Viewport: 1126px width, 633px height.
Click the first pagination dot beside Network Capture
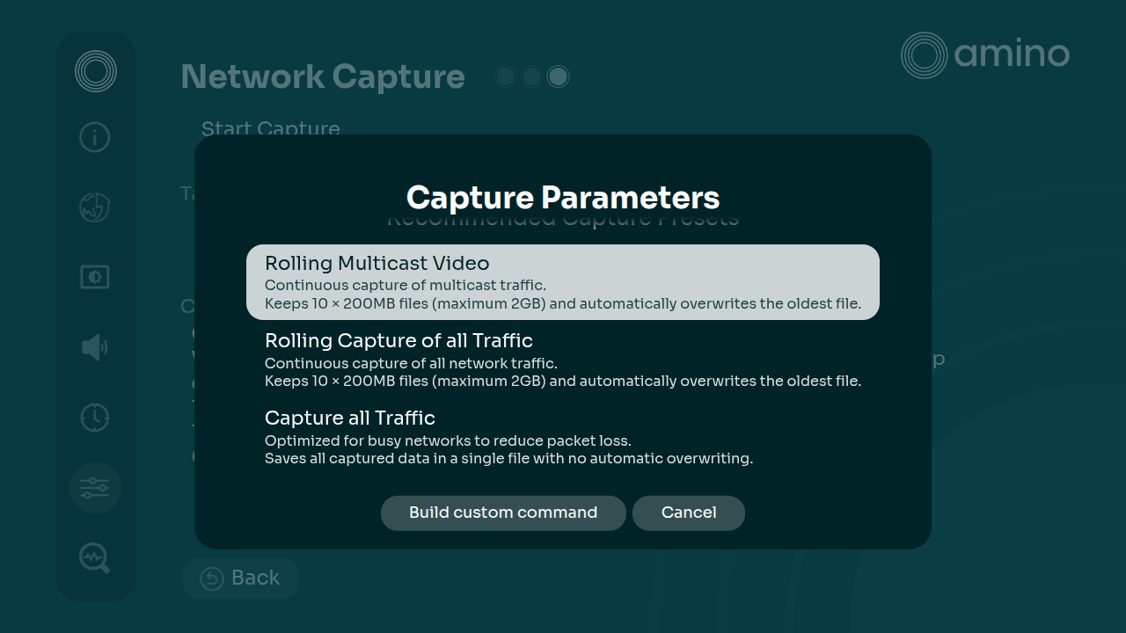(505, 76)
